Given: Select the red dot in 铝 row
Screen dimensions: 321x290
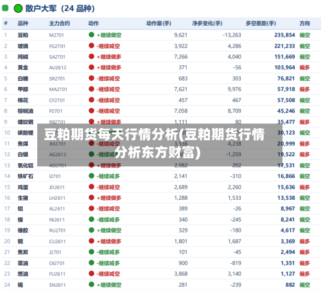Looking at the screenshot, I should 91,208.
